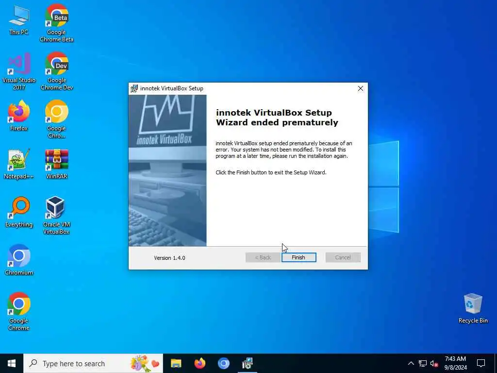
Task: Click the muted volume tray icon
Action: point(434,363)
